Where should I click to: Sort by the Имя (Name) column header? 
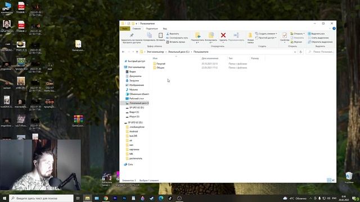(155, 58)
